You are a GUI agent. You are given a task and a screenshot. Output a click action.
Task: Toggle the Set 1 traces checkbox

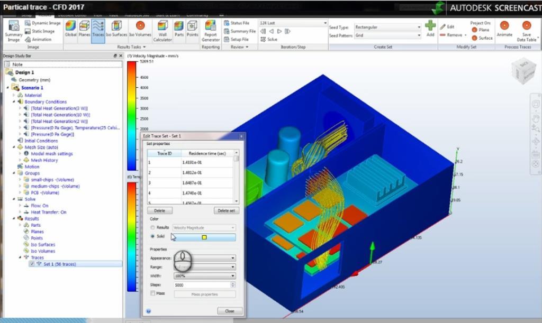click(32, 264)
